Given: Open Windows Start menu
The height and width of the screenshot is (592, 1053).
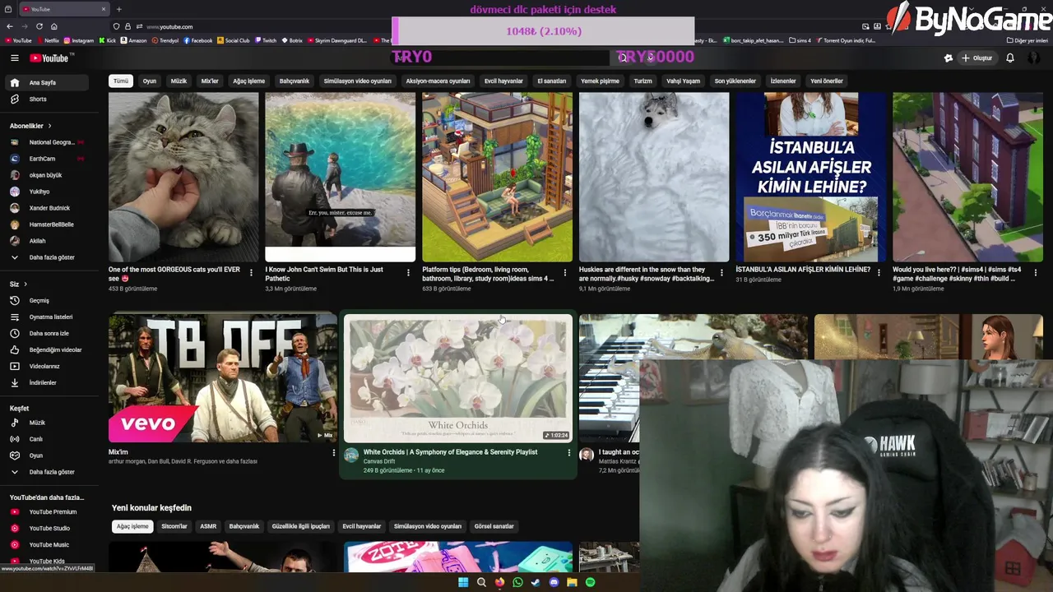Looking at the screenshot, I should click(463, 582).
